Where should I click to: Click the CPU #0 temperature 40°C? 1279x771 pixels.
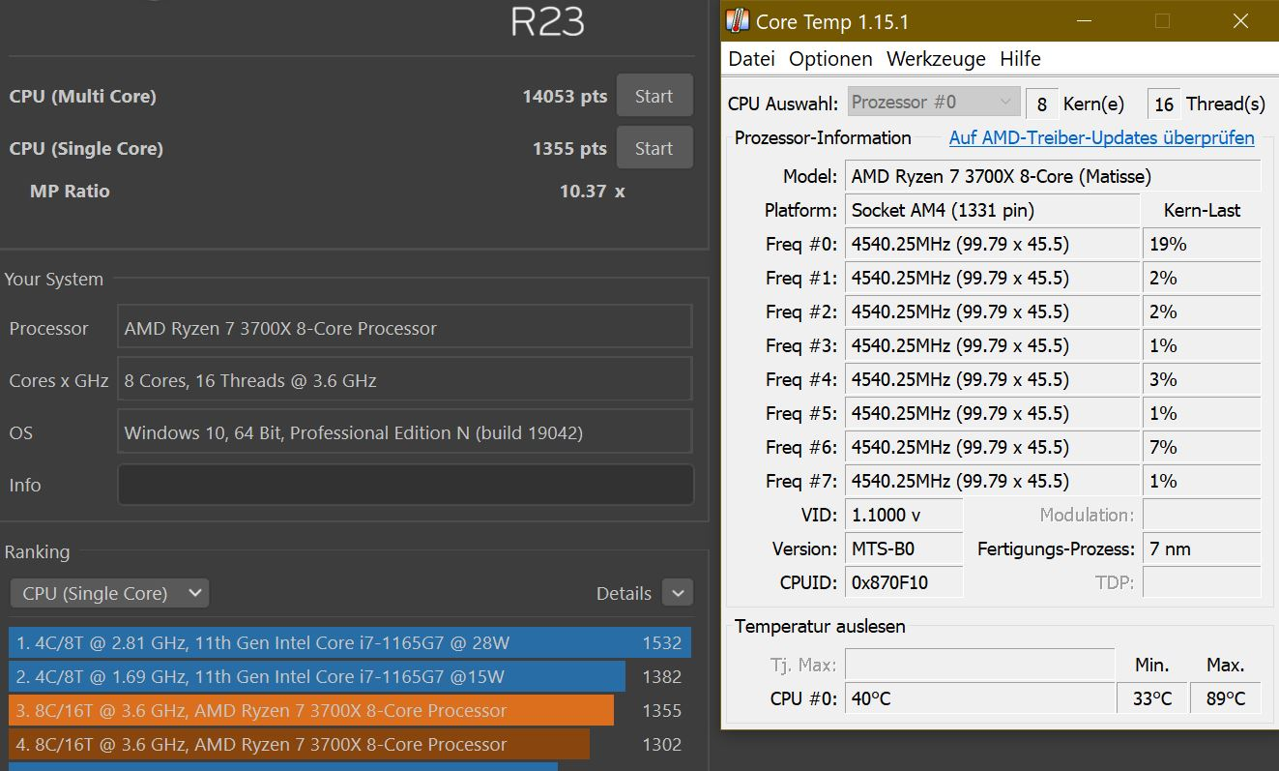coord(979,698)
